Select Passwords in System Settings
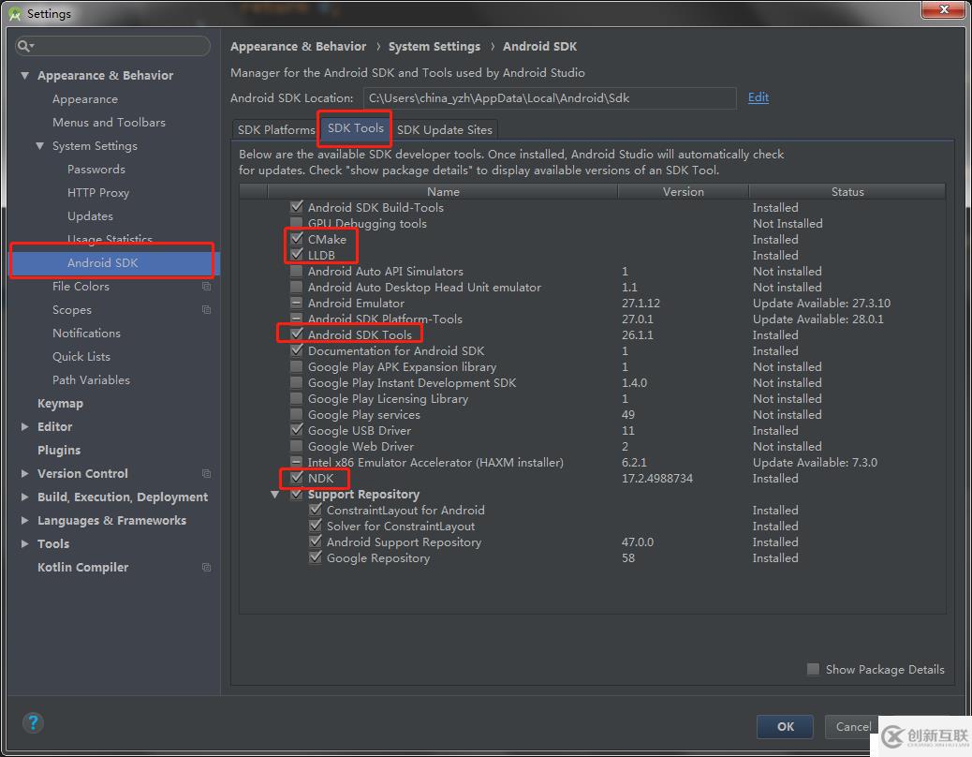The width and height of the screenshot is (972, 757). pos(96,170)
